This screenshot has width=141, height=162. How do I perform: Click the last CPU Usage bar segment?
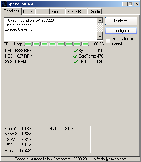85,44
